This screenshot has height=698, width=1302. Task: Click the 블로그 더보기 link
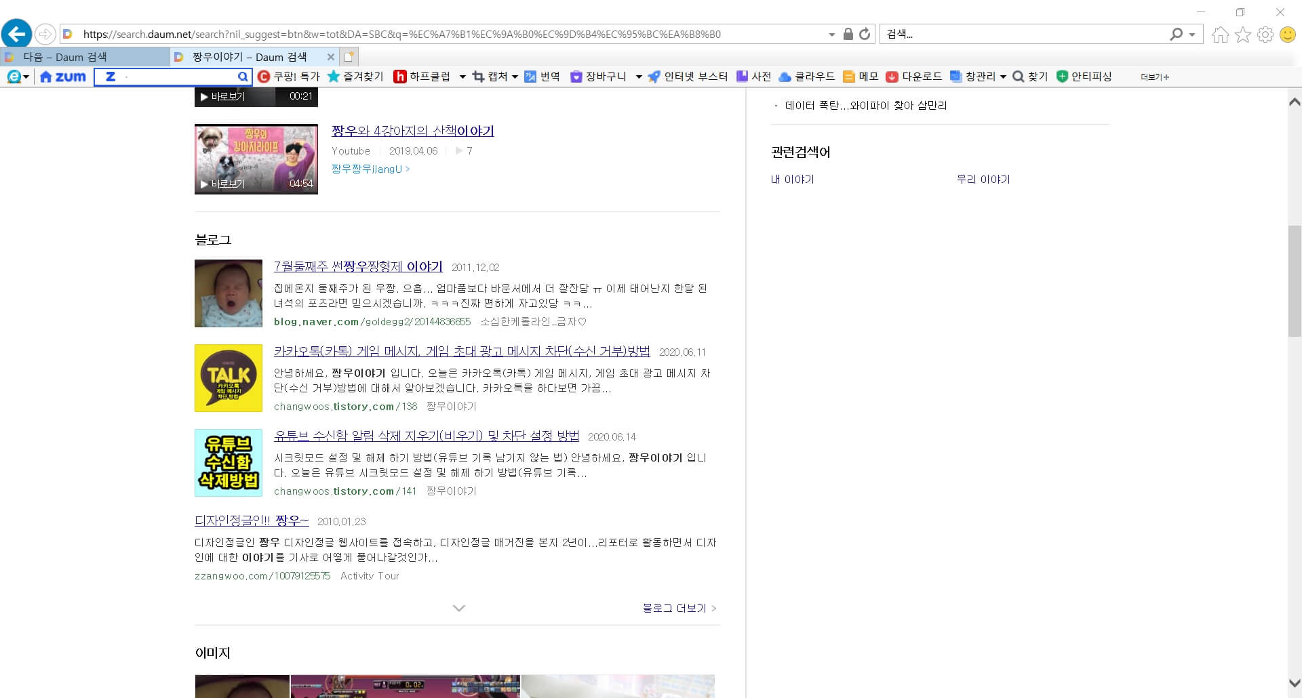675,608
